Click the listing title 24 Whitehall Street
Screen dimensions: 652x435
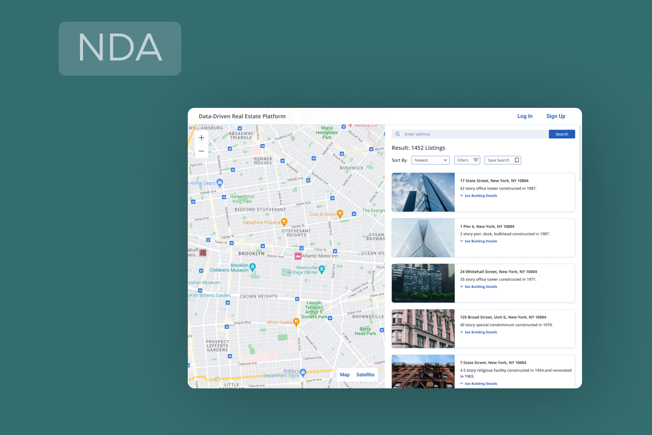click(499, 271)
